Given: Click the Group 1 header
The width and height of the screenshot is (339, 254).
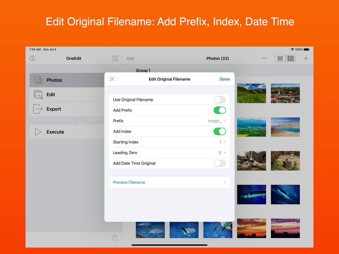Looking at the screenshot, I should [x=143, y=70].
